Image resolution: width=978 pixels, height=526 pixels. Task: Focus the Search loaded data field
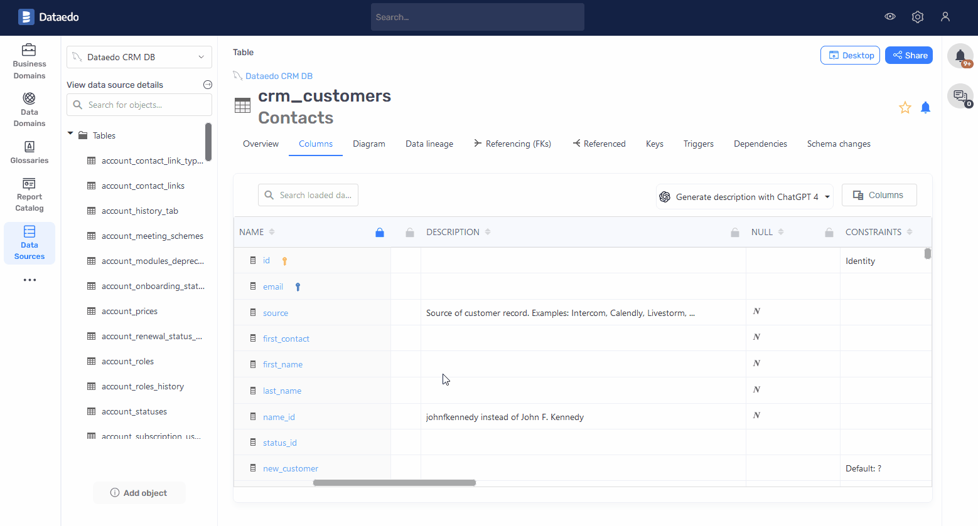pyautogui.click(x=308, y=195)
